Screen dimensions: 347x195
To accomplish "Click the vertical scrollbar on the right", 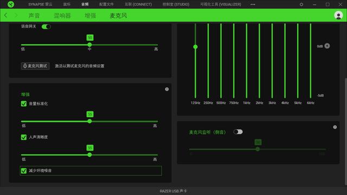I will [x=346, y=132].
